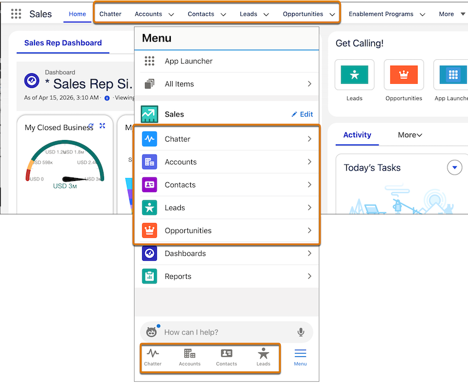
Task: Click the Leads star icon in Menu list
Action: click(x=149, y=207)
